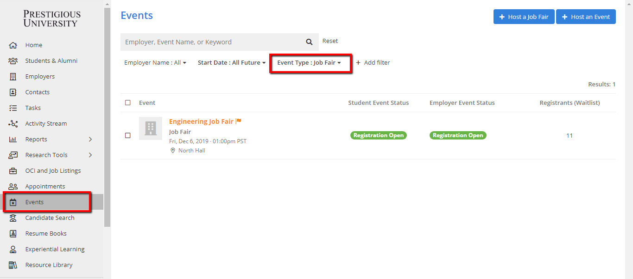Open the Start Date filter dropdown
The image size is (633, 279).
232,63
